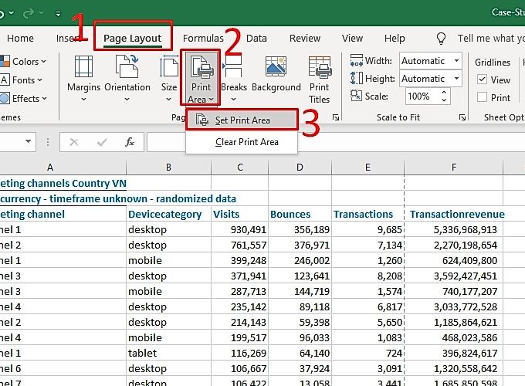The image size is (525, 386).
Task: Click the Transactions header cell
Action: coord(367,215)
